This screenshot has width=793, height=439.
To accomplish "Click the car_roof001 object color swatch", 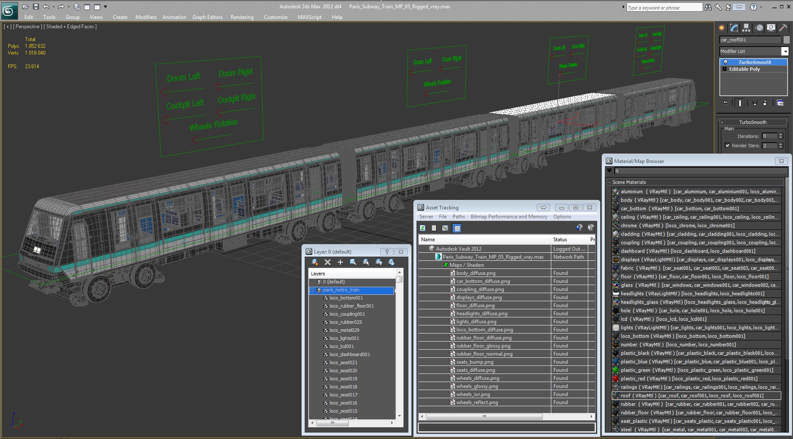I will pos(786,40).
